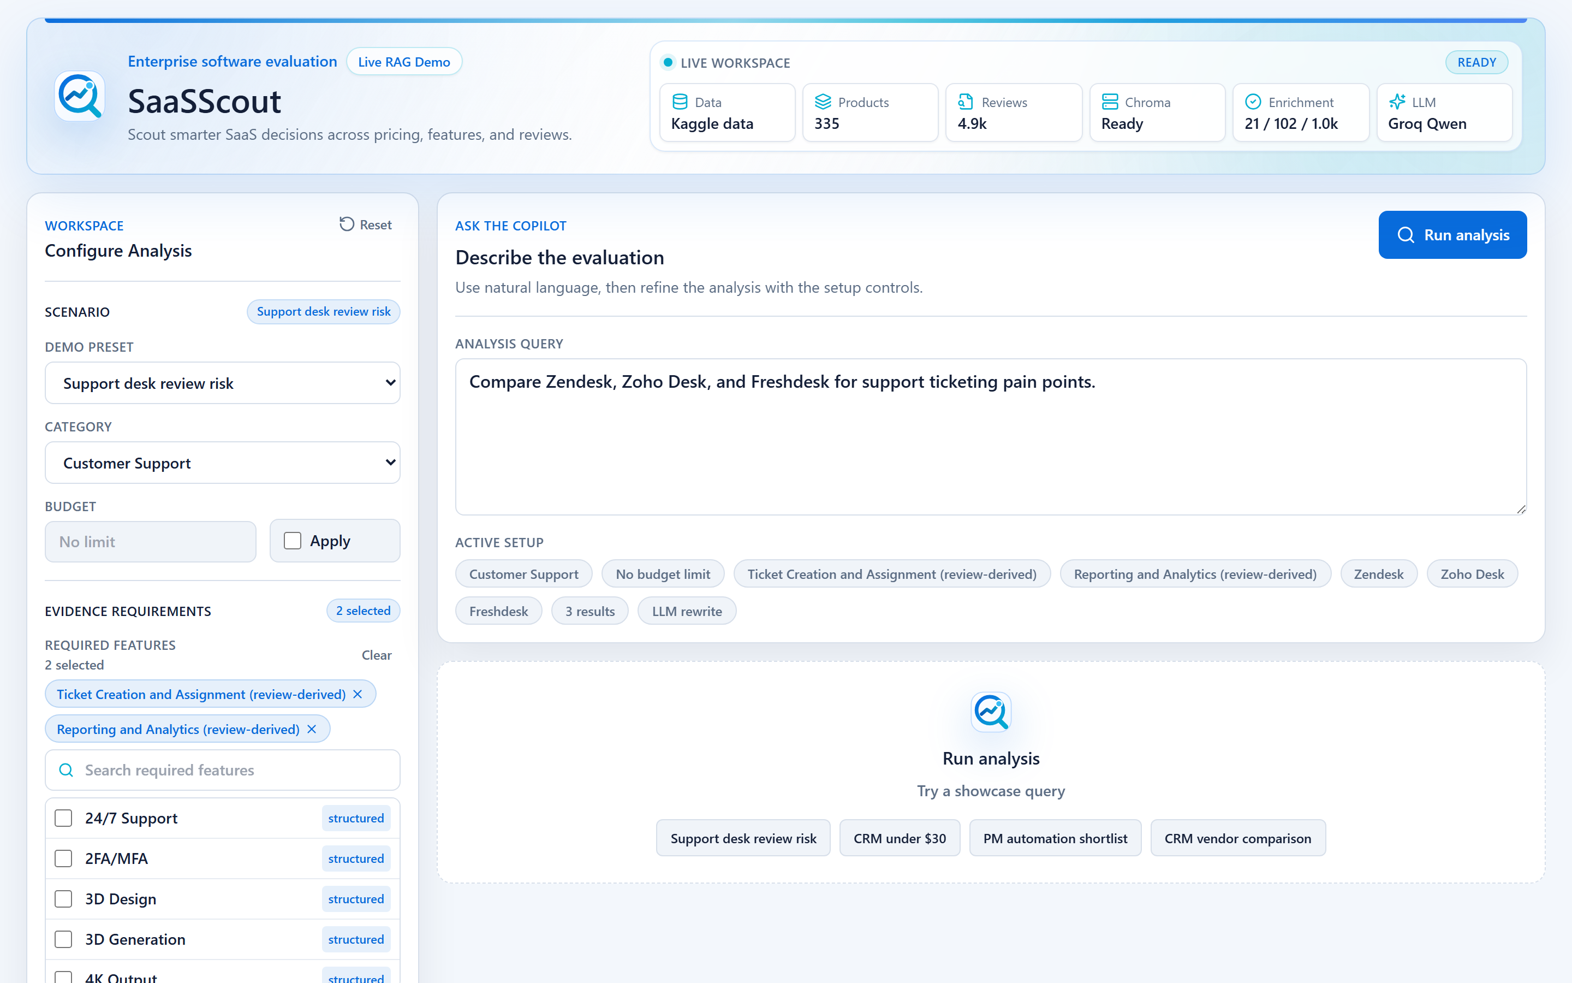Image resolution: width=1572 pixels, height=983 pixels.
Task: Click the 21 / 102 / 1.0k enrichment value
Action: tap(1291, 123)
